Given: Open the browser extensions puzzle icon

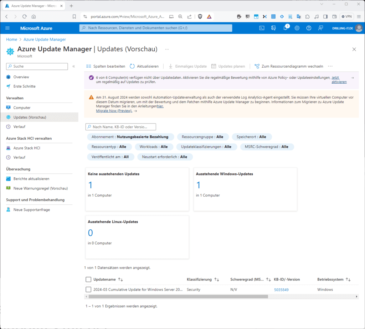Looking at the screenshot, I should (x=308, y=16).
